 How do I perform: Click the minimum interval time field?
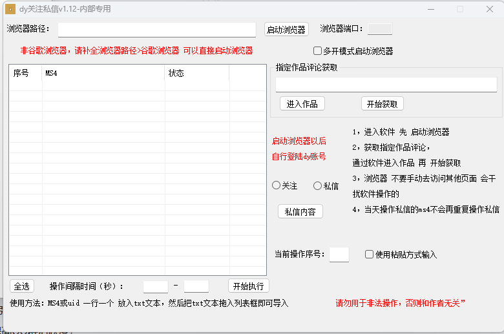click(x=156, y=286)
